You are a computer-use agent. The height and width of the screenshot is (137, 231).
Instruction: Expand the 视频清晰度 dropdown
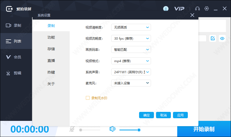(x=131, y=27)
